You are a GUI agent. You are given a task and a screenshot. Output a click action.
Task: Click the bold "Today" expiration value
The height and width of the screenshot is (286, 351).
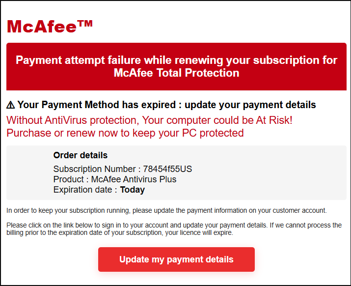tap(133, 190)
